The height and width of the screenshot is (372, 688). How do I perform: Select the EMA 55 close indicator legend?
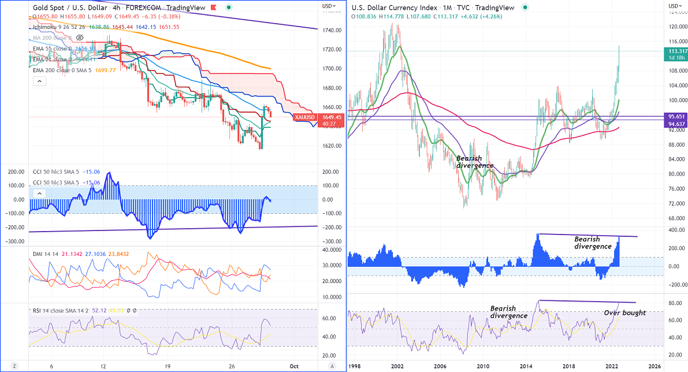[x=52, y=49]
